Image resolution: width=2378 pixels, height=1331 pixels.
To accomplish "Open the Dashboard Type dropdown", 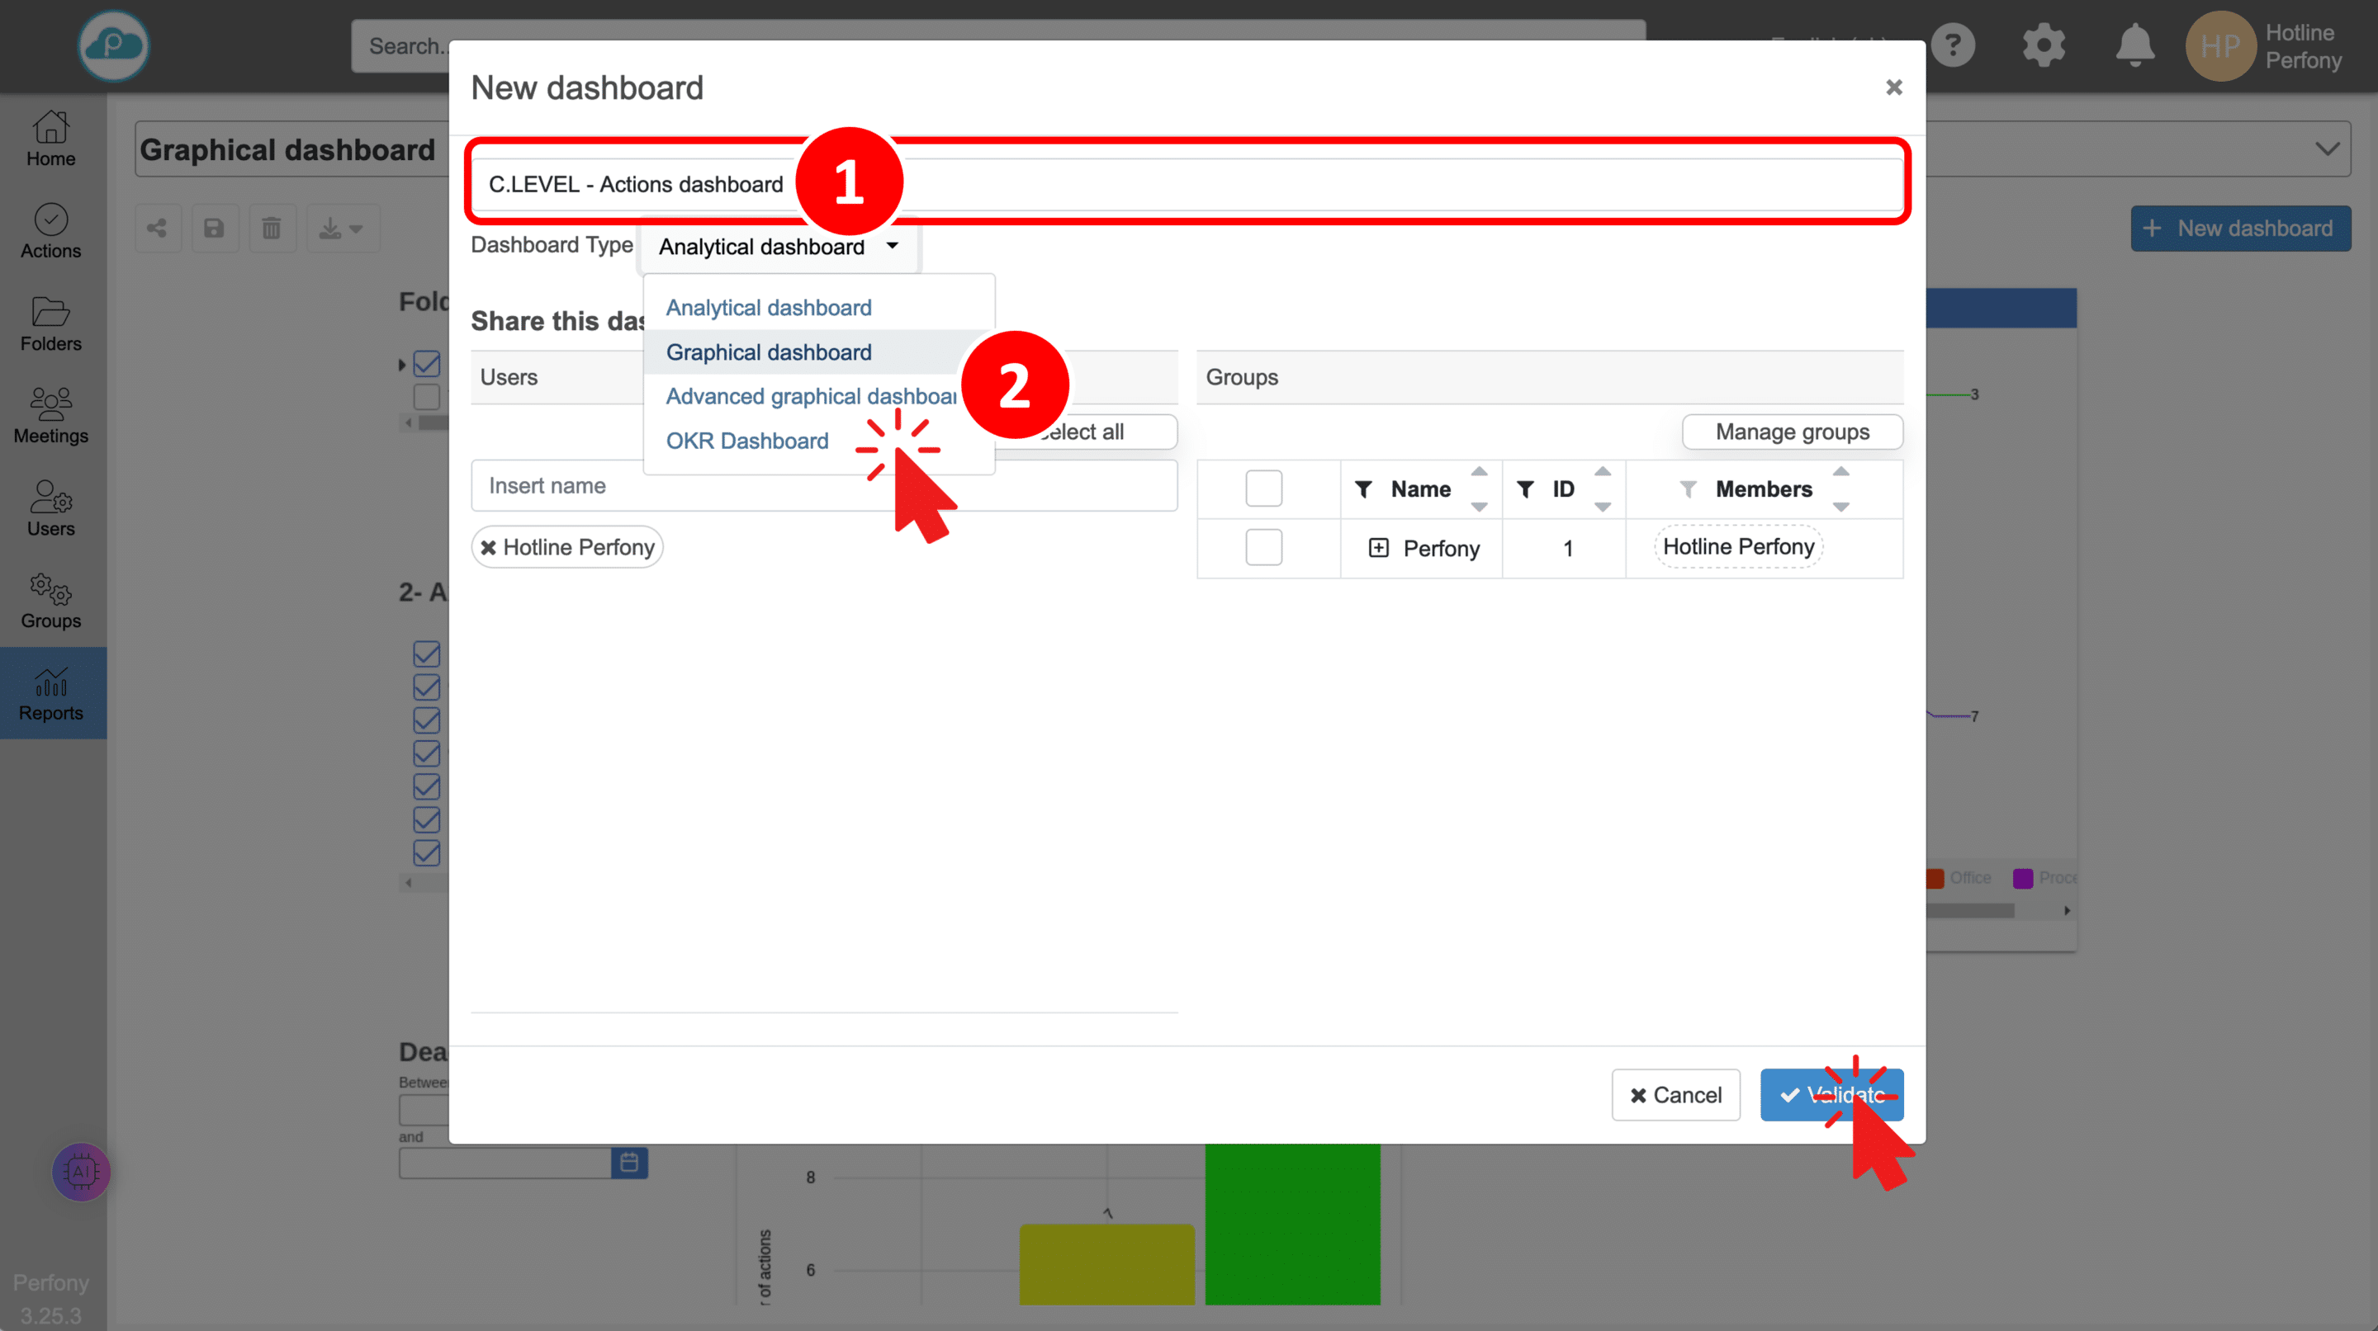I will 777,246.
